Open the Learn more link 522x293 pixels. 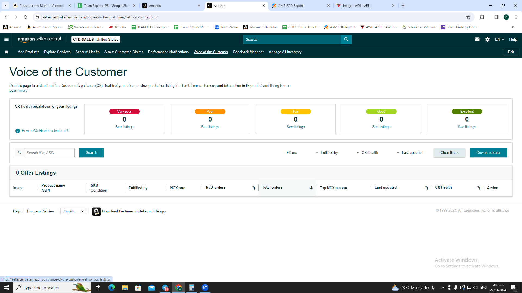[x=18, y=91]
